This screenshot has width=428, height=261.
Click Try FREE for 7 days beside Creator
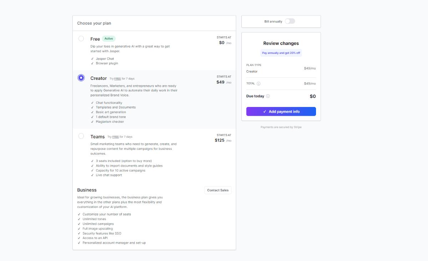[122, 78]
